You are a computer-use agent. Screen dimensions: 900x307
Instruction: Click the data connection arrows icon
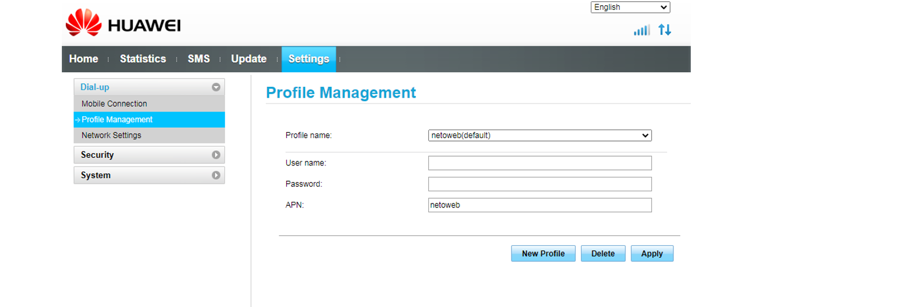665,29
